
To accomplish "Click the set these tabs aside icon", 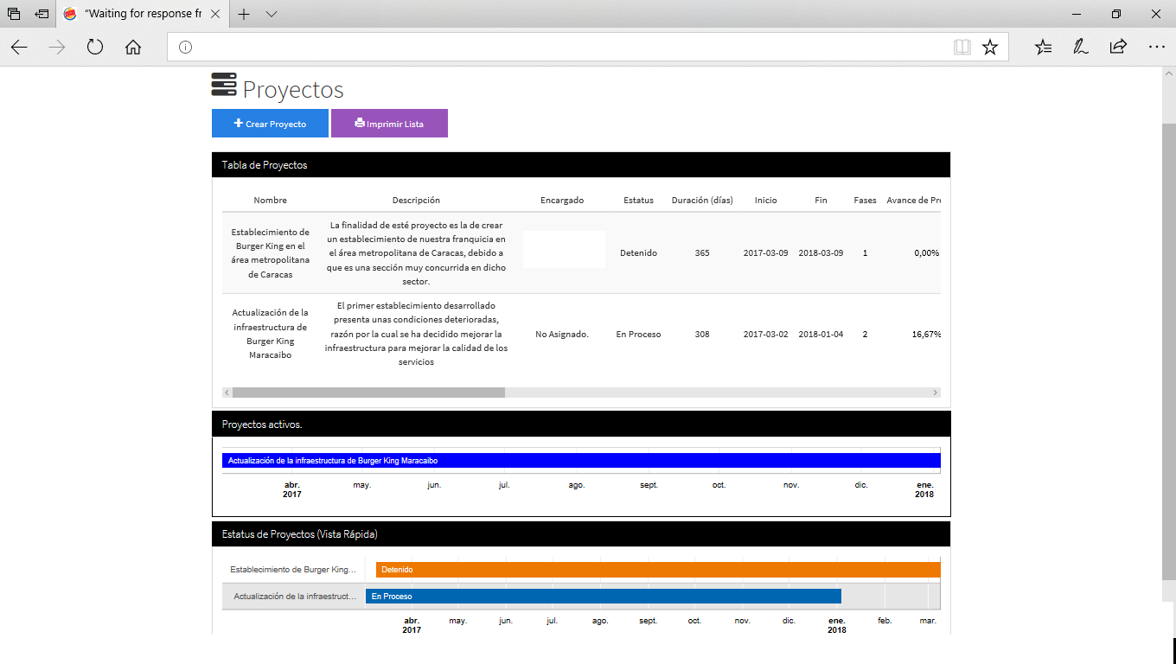I will click(42, 14).
